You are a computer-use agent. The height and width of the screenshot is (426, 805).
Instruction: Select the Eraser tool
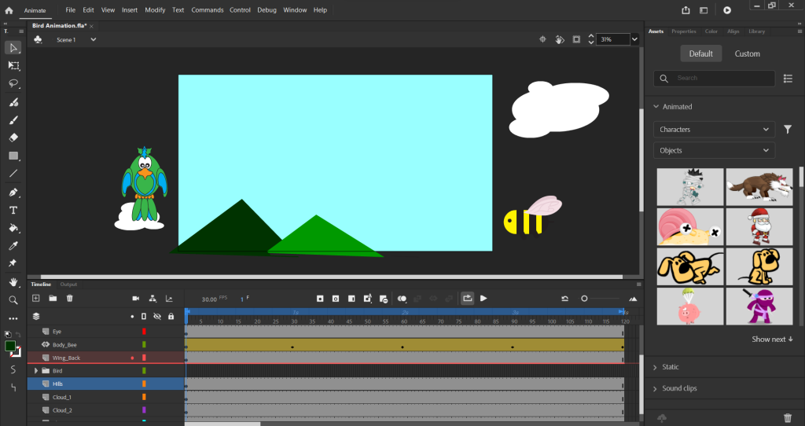tap(13, 138)
